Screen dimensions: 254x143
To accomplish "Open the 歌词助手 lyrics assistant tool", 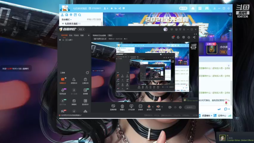I will click(85, 102).
